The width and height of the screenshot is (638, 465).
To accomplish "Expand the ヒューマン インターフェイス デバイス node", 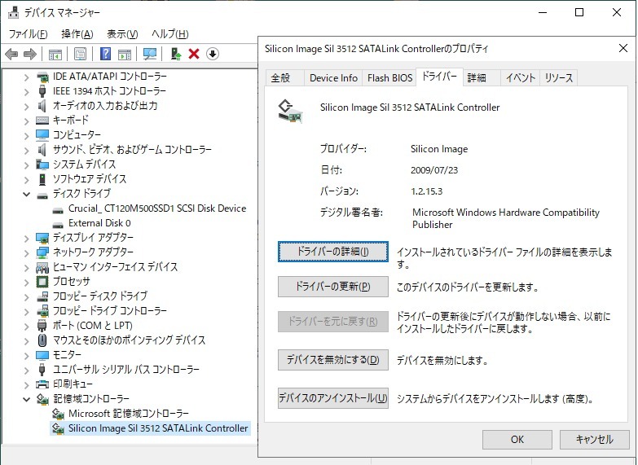I will point(26,267).
